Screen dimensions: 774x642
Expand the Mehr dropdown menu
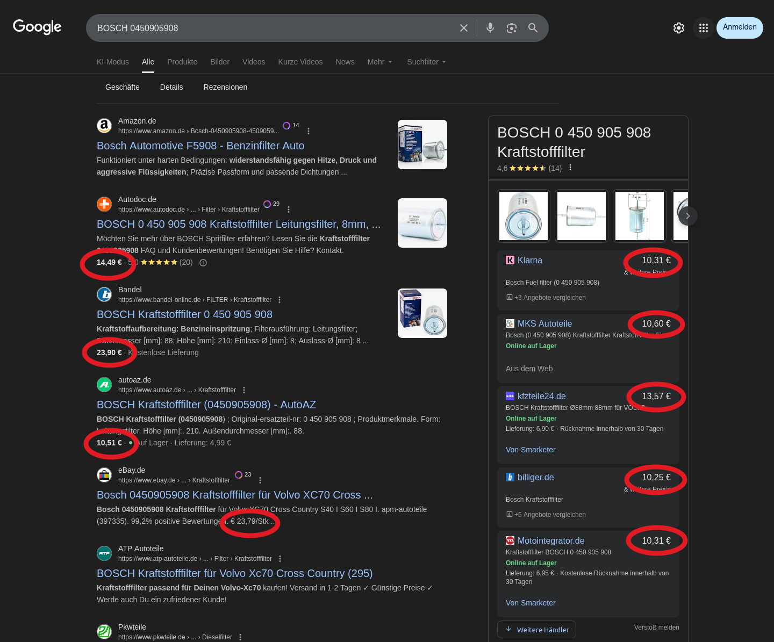click(x=379, y=62)
